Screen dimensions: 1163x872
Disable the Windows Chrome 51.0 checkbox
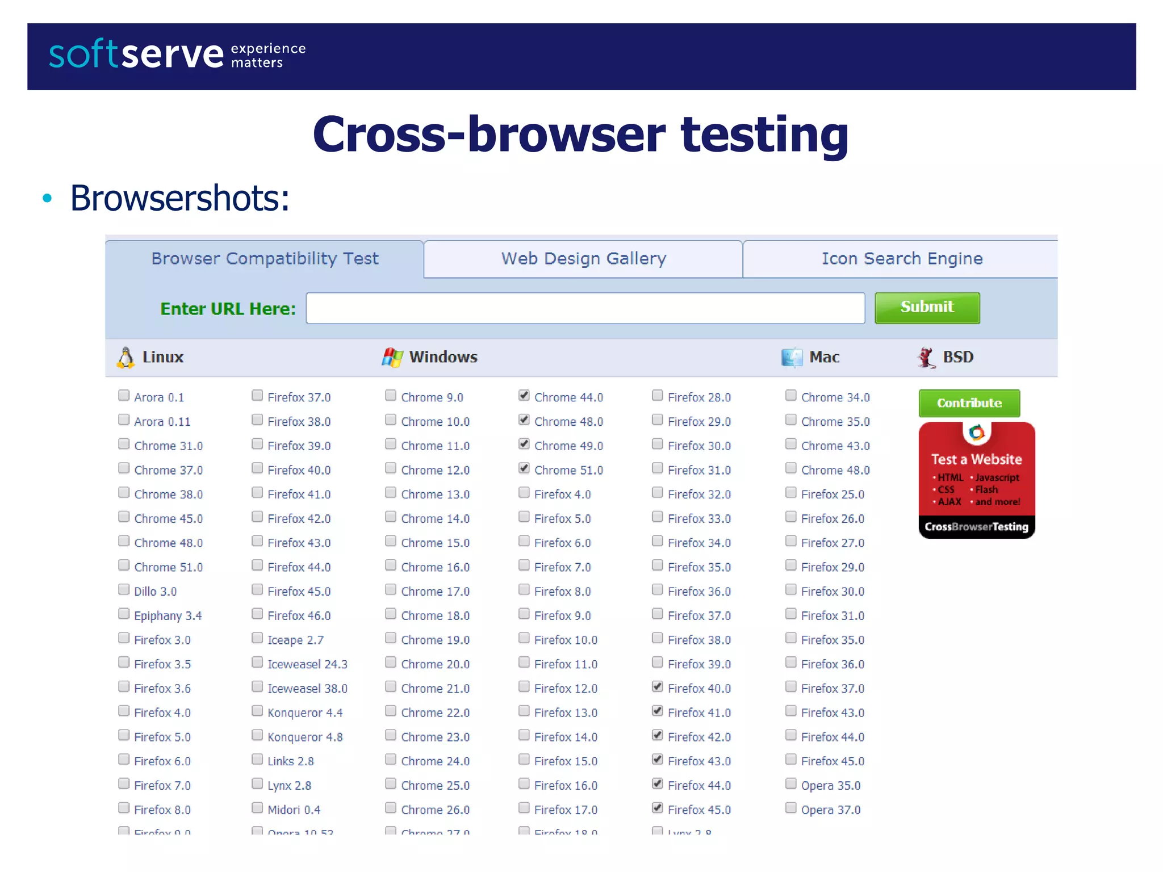click(524, 468)
